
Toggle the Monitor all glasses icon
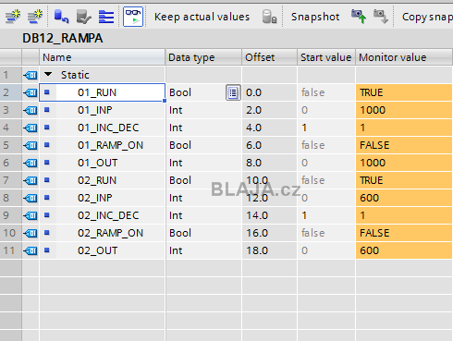[x=133, y=17]
